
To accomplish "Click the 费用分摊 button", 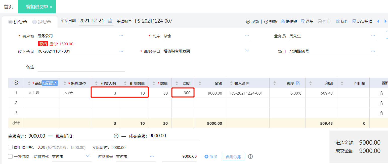I will (233, 157).
